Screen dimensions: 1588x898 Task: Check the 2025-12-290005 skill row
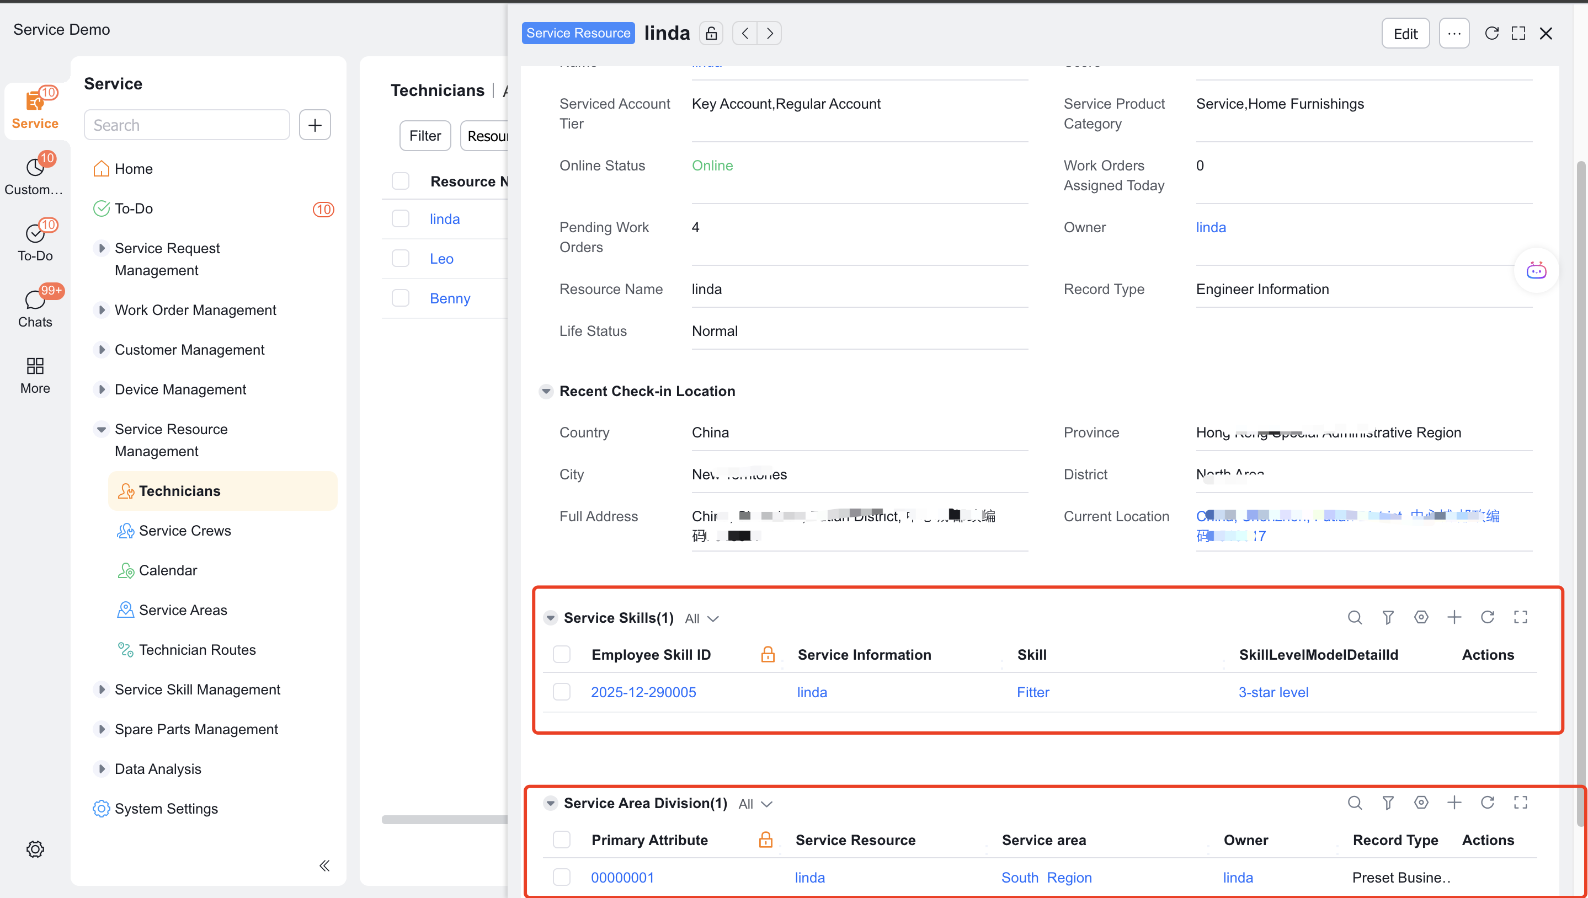561,692
